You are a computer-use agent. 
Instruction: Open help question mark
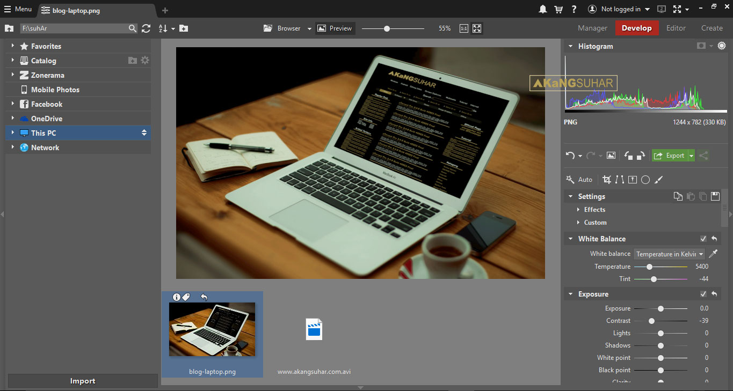(x=574, y=9)
